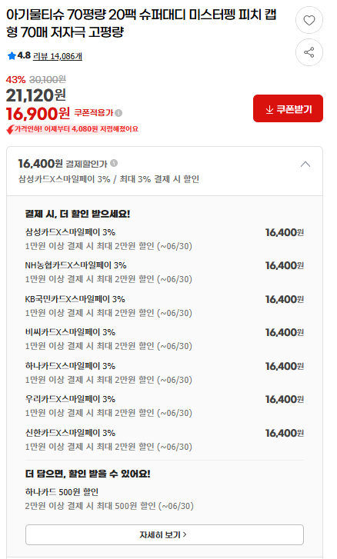This screenshot has width=337, height=559.
Task: Select 비씨카드X스마일페이 3% option
Action: pyautogui.click(x=165, y=339)
